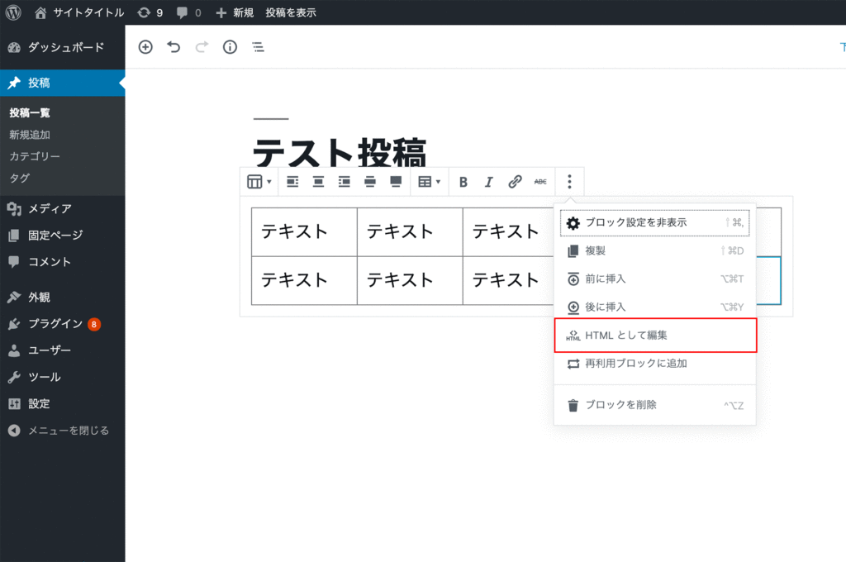Viewport: 846px width, 562px height.
Task: Open メディア in sidebar
Action: coord(63,208)
